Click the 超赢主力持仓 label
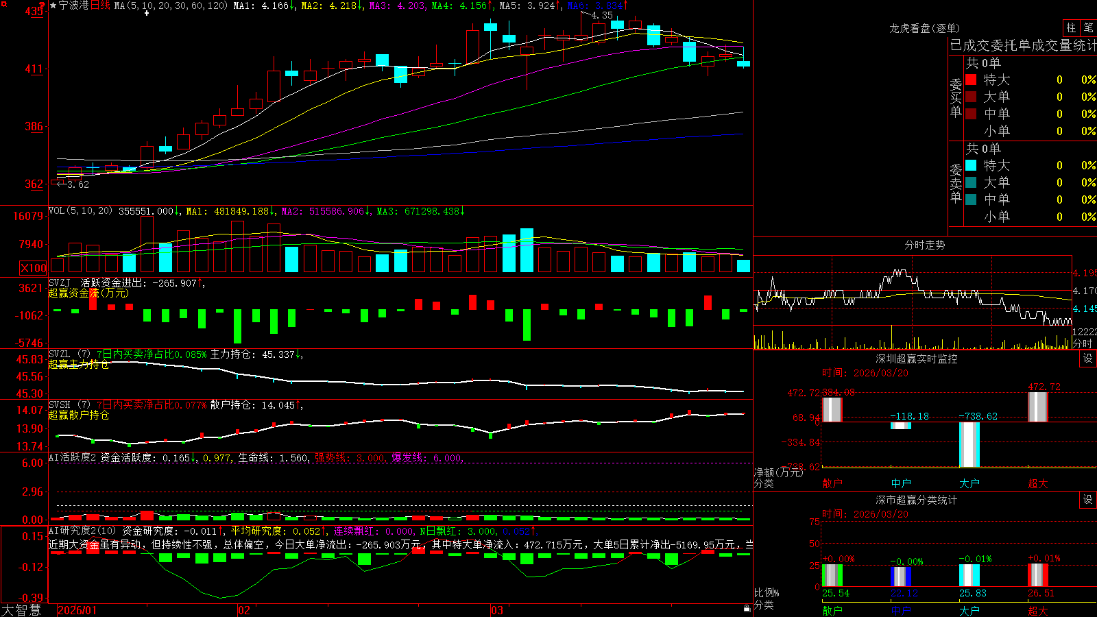Screen dimensions: 1097x617 (x=78, y=364)
